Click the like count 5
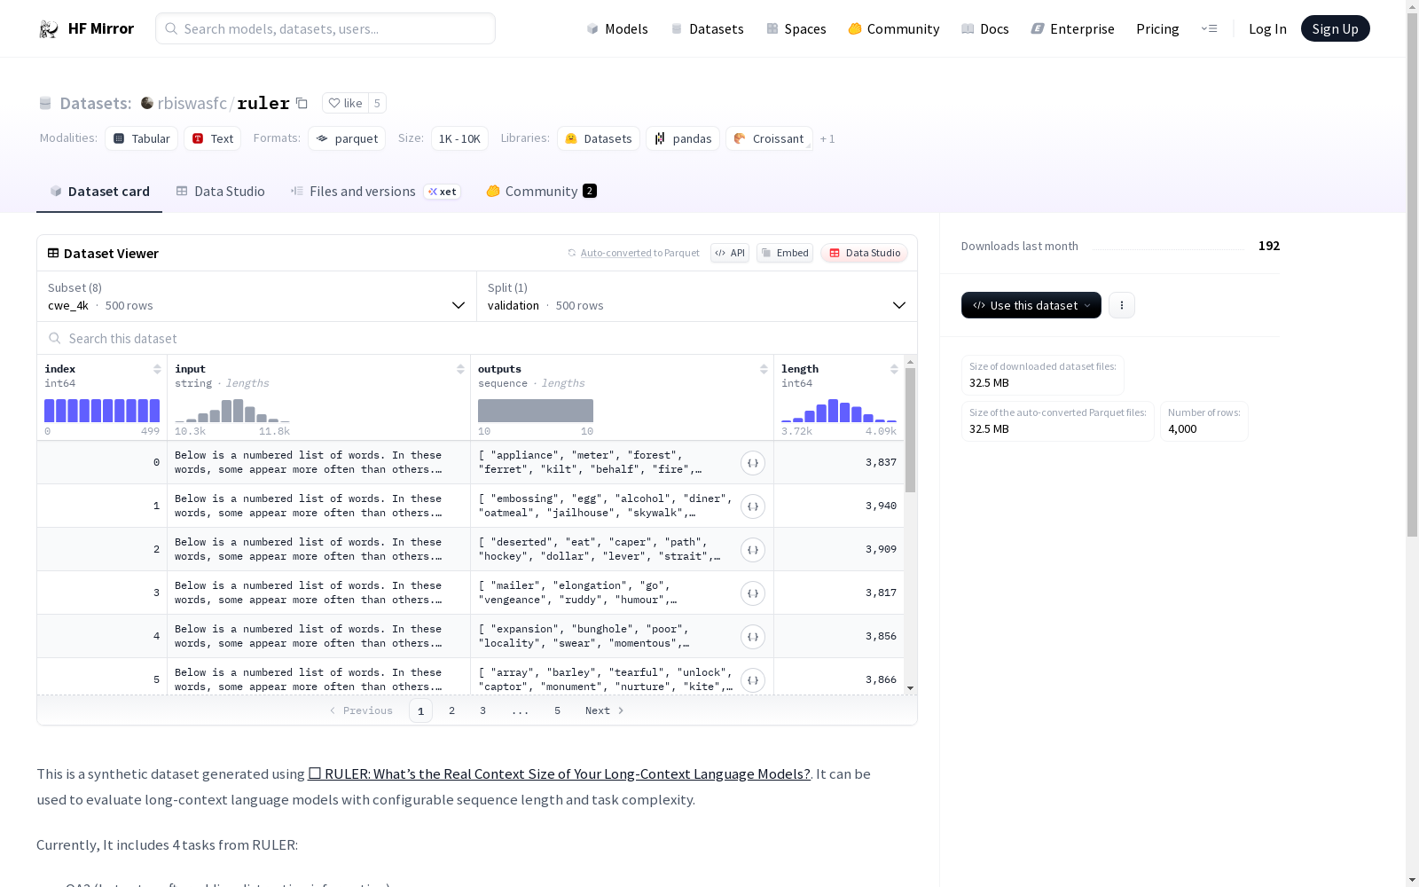 tap(377, 103)
